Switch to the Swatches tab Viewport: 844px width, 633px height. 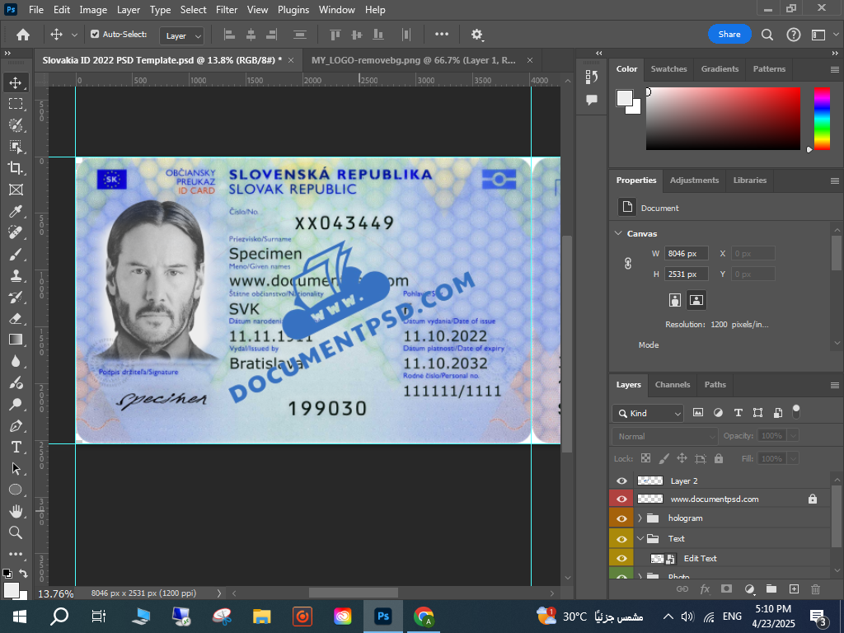coord(668,69)
